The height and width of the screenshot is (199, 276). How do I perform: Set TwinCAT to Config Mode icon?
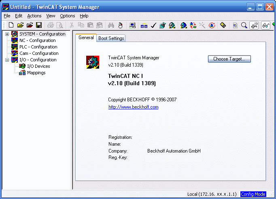[184, 26]
